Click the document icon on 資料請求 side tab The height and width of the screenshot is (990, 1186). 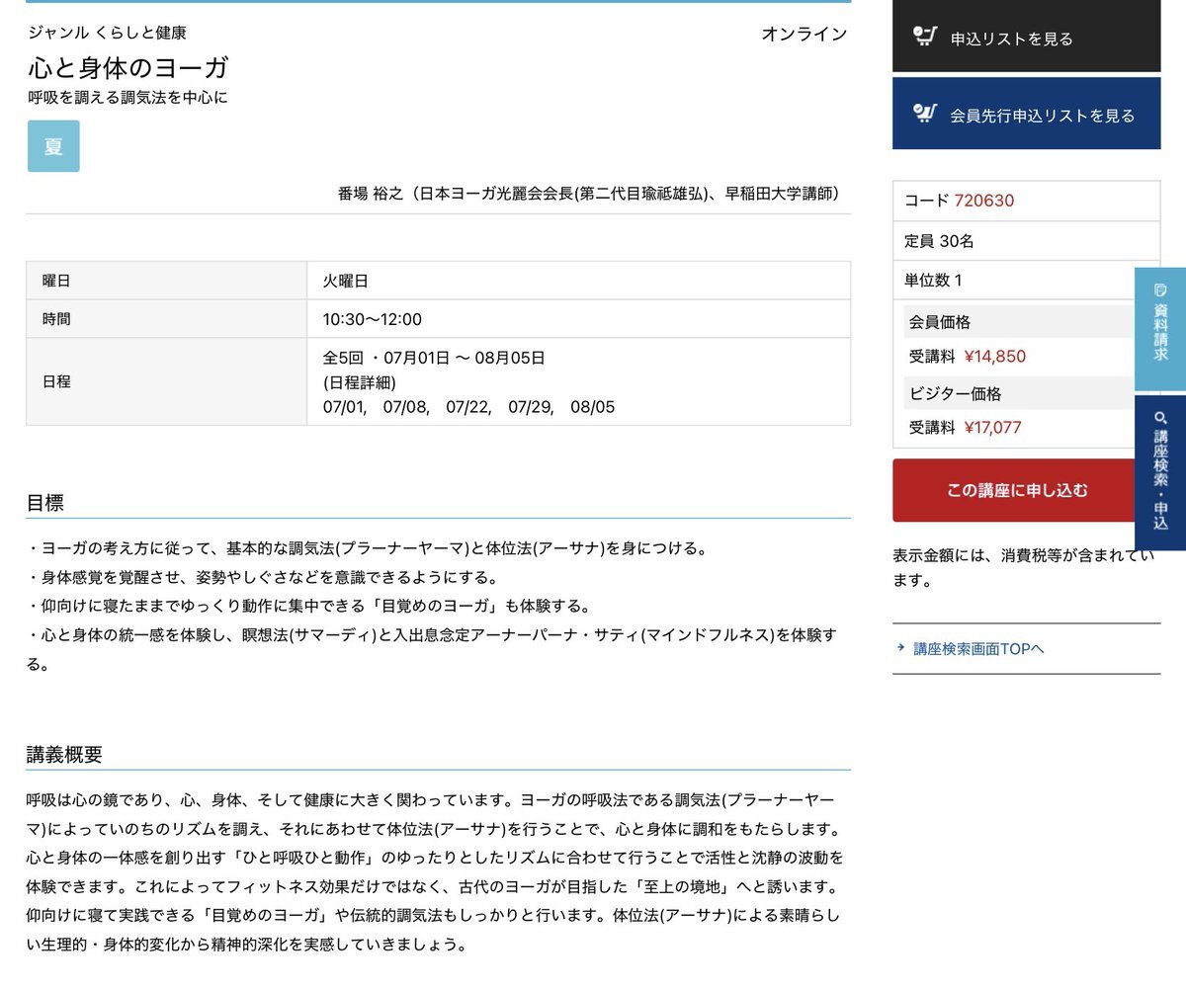point(1160,290)
